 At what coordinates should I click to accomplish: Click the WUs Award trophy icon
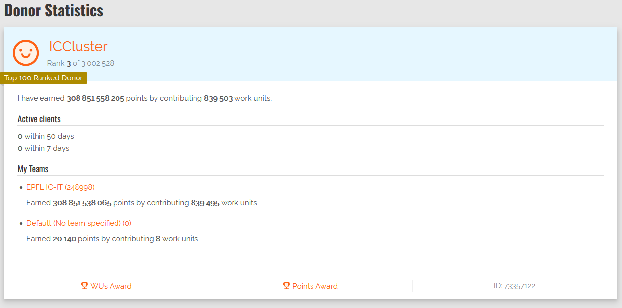tap(84, 286)
